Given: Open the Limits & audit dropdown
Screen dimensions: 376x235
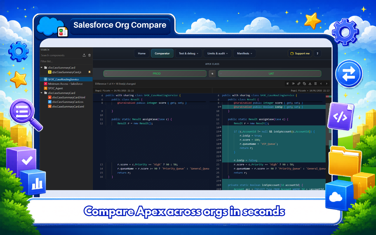Looking at the screenshot, I should coord(218,53).
